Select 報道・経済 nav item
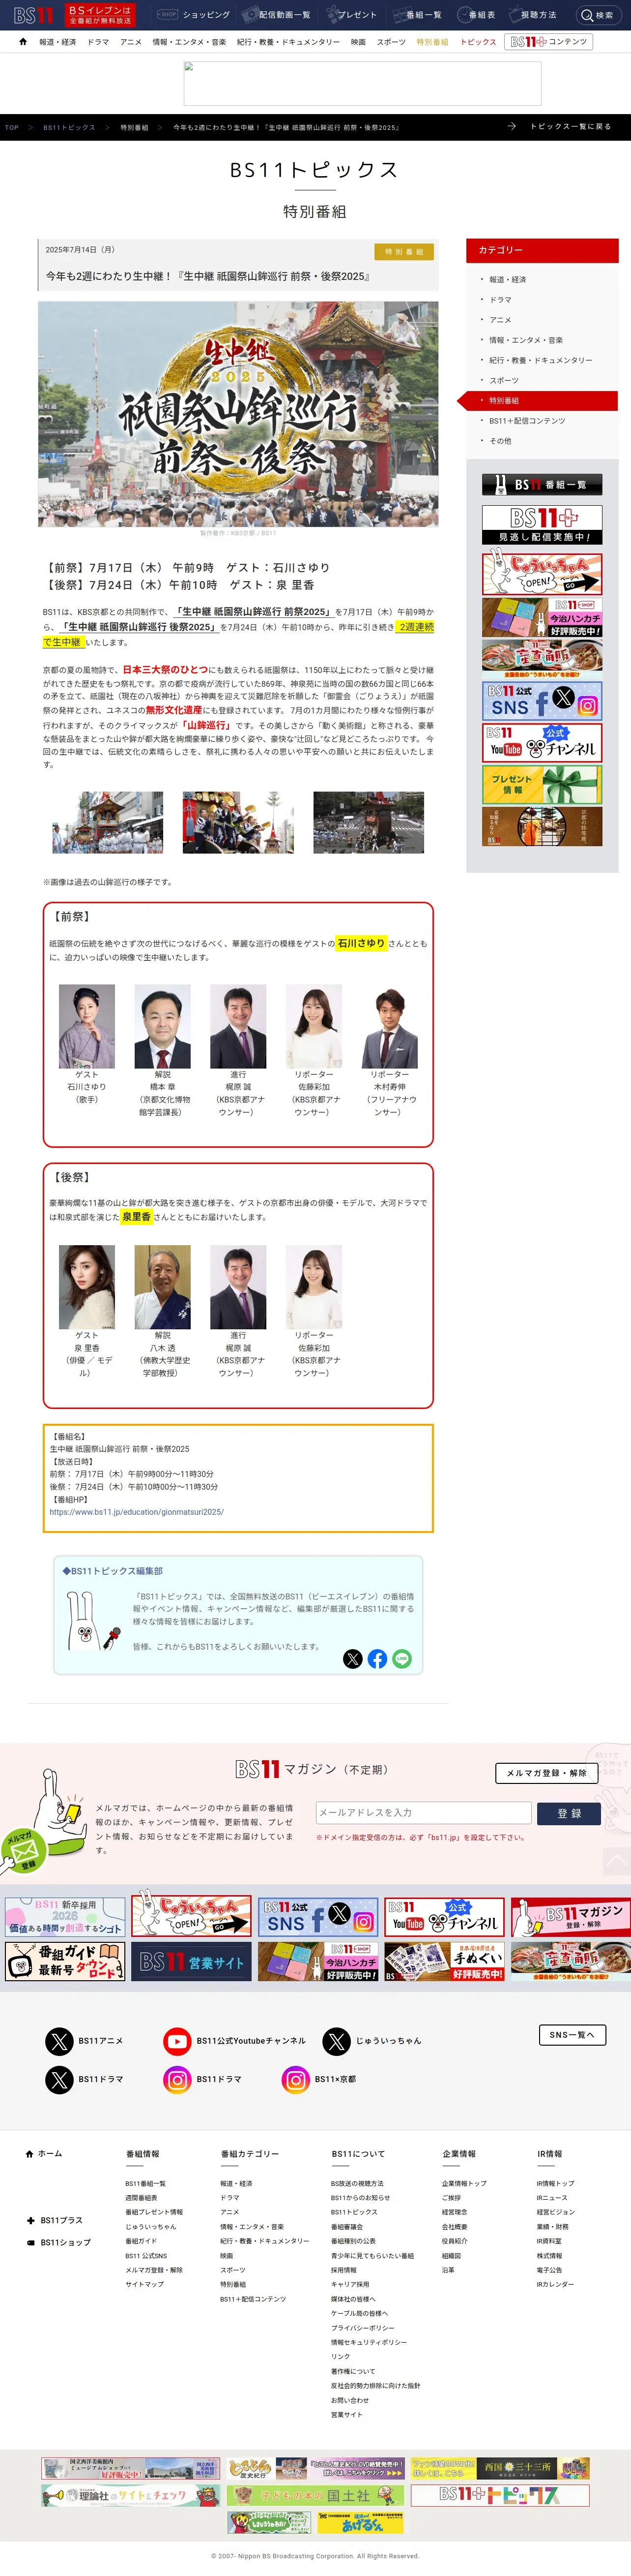 (57, 42)
